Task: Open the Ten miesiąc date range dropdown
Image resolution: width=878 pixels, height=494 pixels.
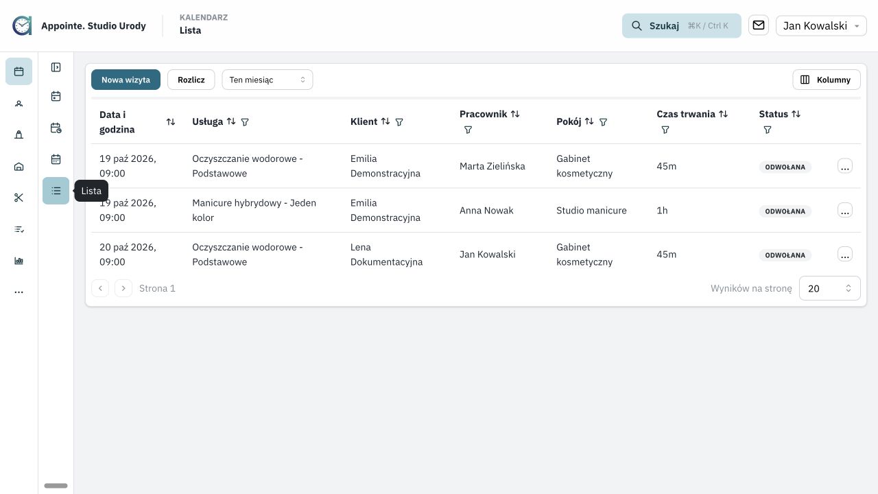Action: click(x=268, y=80)
